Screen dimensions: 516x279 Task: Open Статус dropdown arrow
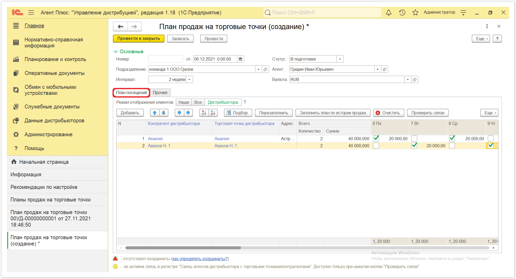(340, 59)
